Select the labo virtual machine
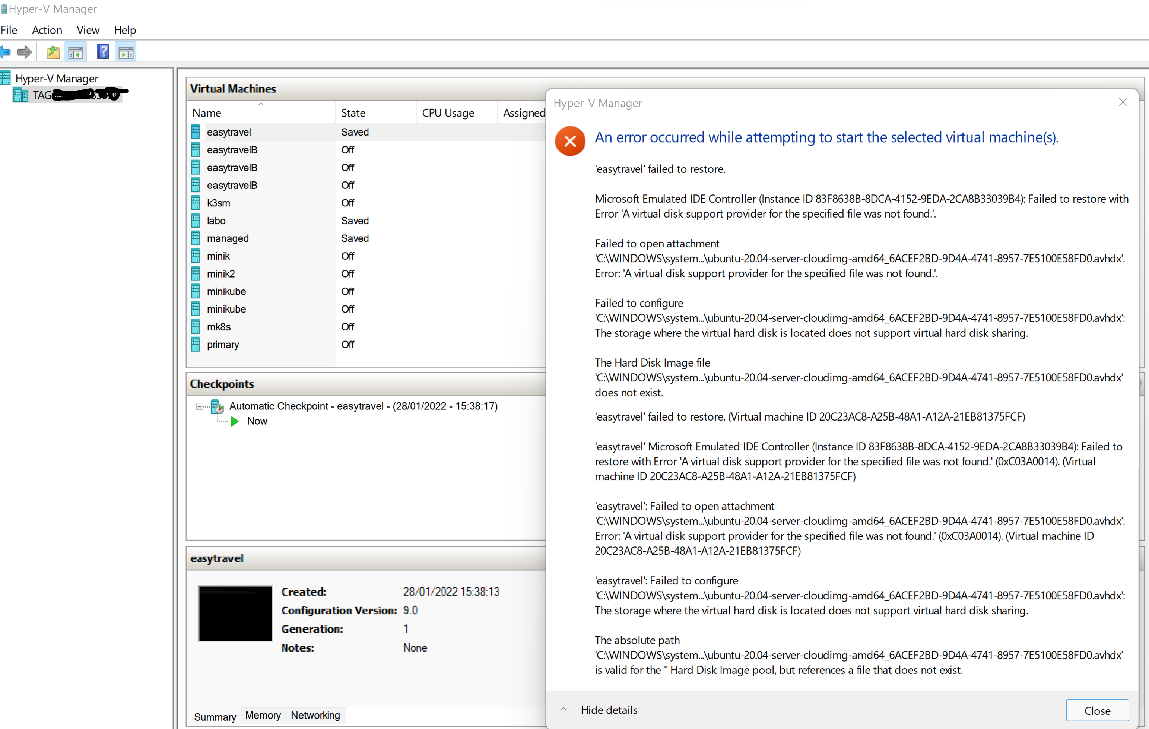This screenshot has width=1149, height=729. pos(216,220)
